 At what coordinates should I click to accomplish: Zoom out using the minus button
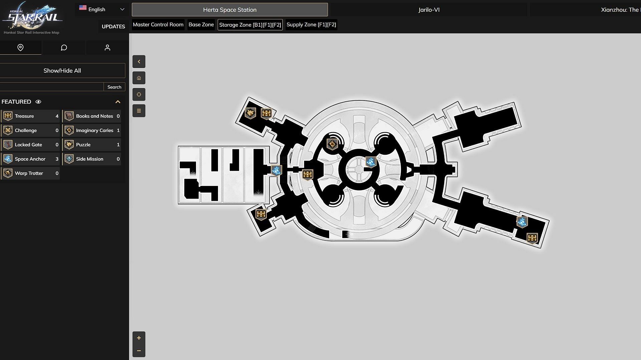139,350
